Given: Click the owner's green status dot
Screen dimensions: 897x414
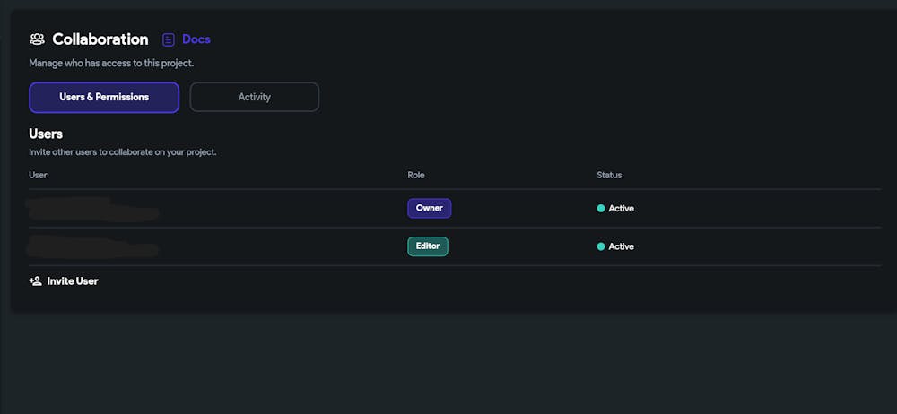Looking at the screenshot, I should [x=601, y=209].
